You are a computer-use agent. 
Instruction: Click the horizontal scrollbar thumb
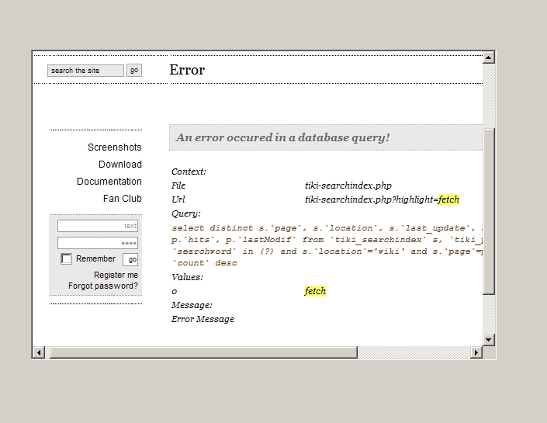point(204,352)
